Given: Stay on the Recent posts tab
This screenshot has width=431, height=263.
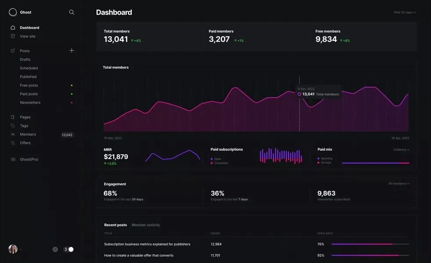Looking at the screenshot, I should pos(115,224).
